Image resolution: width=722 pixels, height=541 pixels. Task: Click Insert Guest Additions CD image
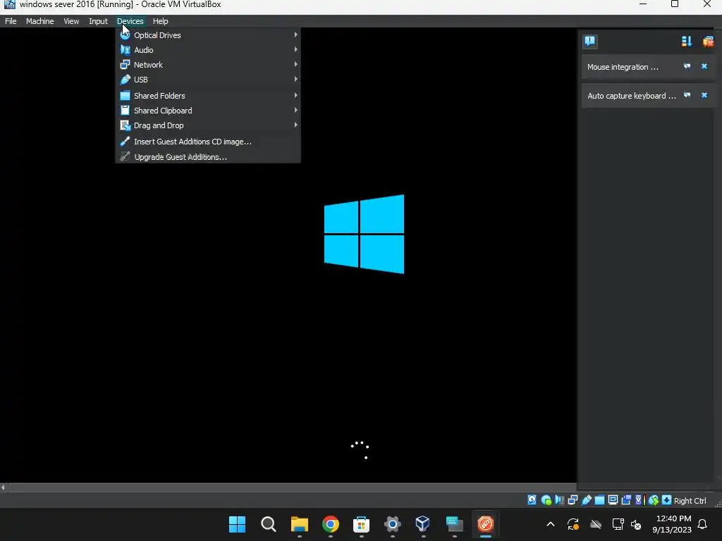(208, 142)
